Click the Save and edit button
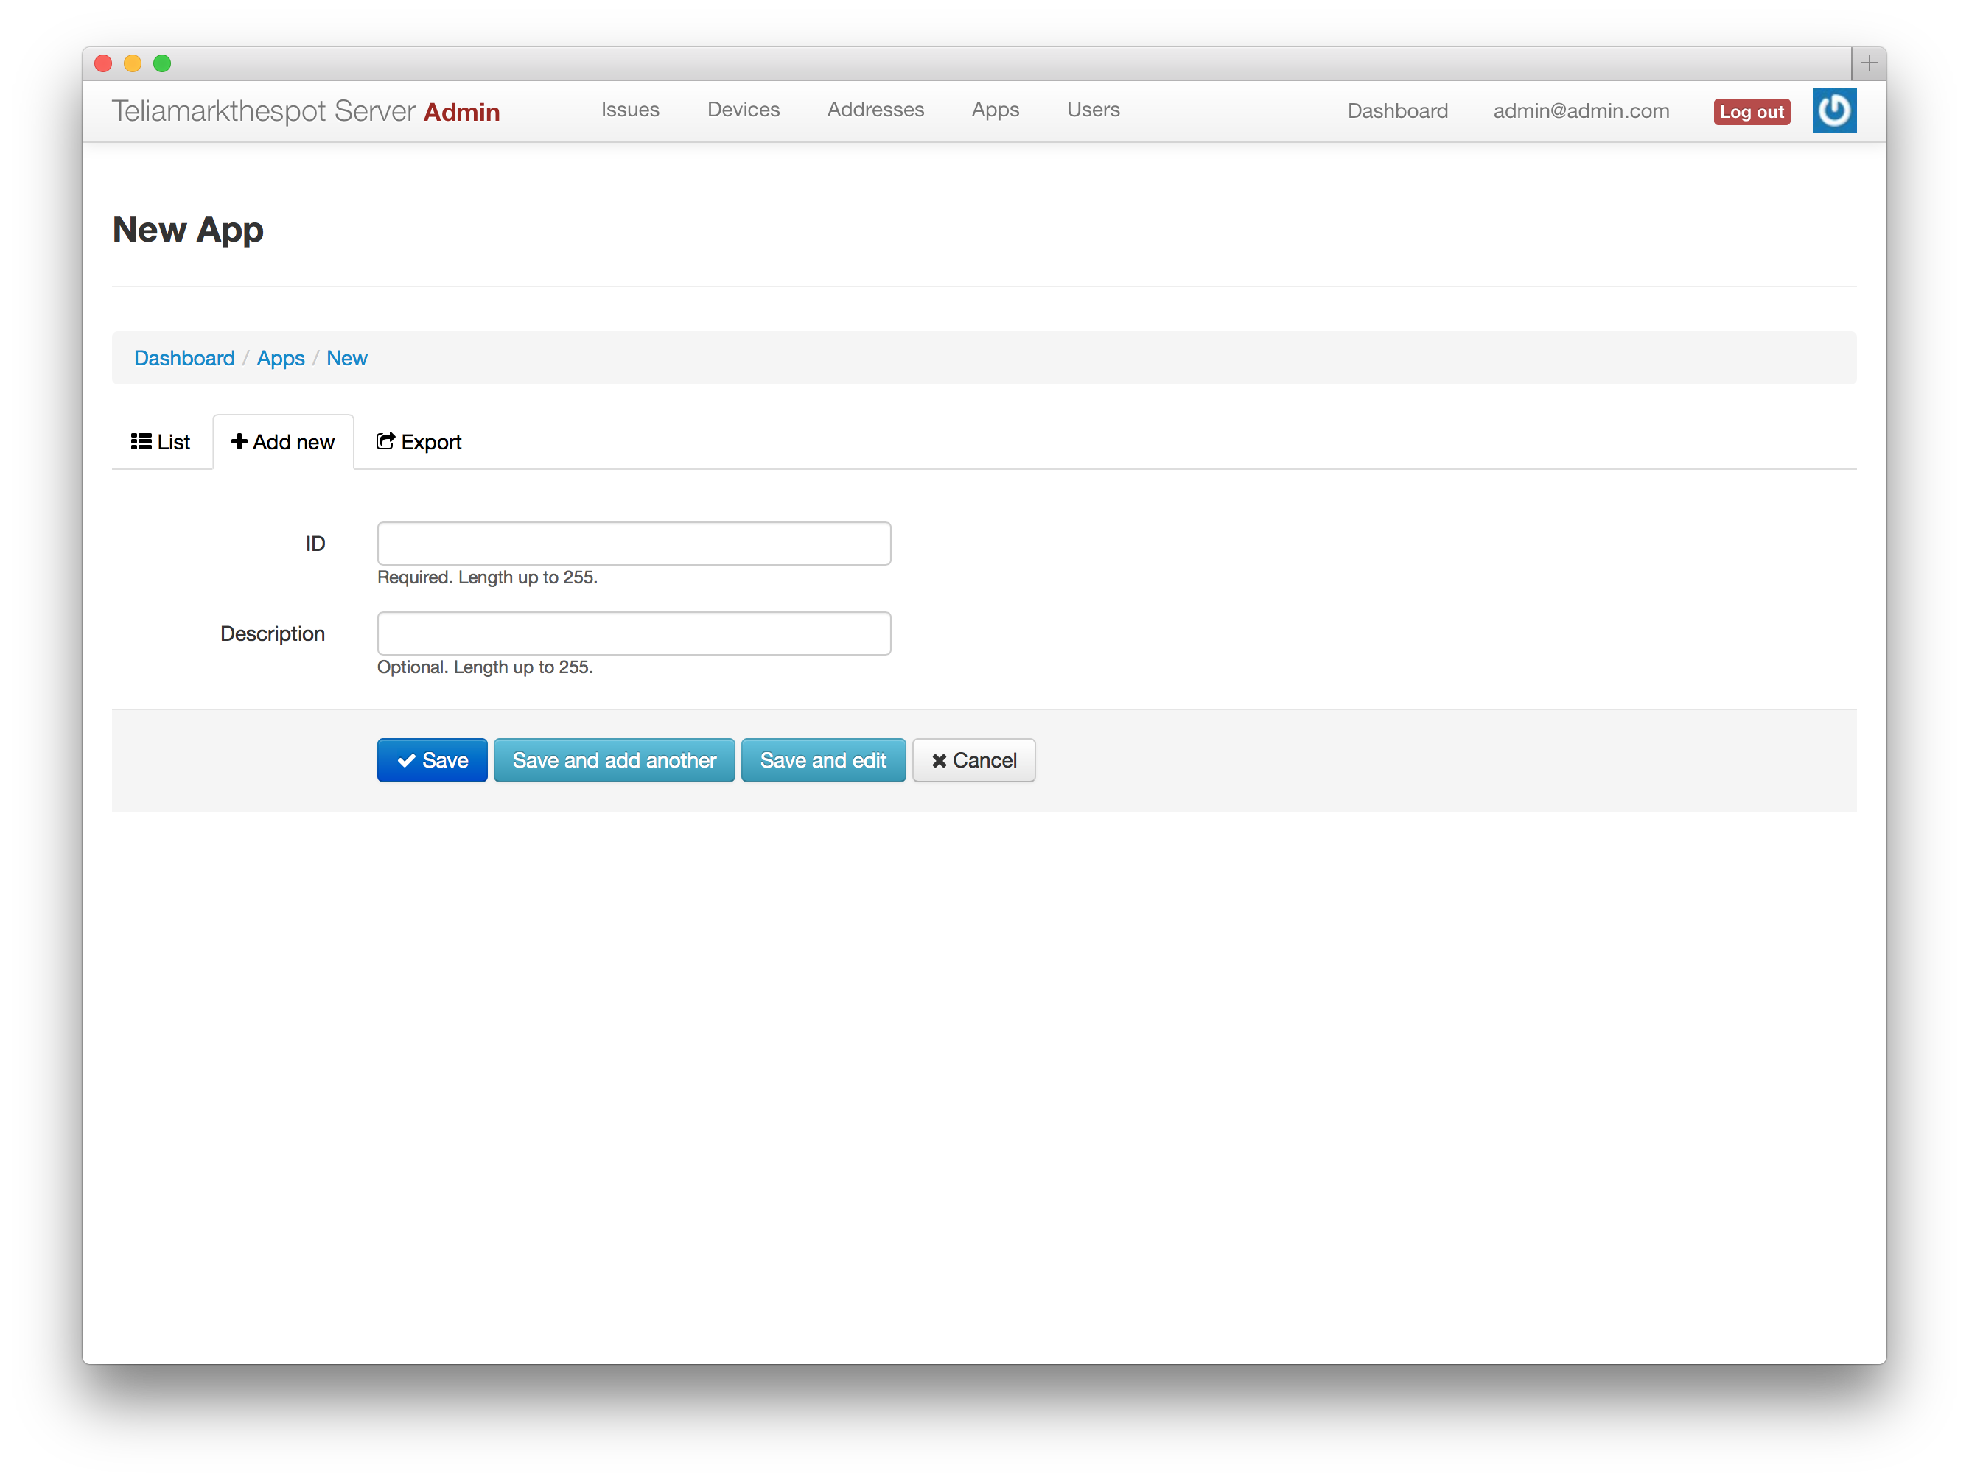This screenshot has width=1969, height=1482. [822, 761]
